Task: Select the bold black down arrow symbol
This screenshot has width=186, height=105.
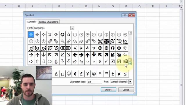Action: pyautogui.click(x=94, y=55)
